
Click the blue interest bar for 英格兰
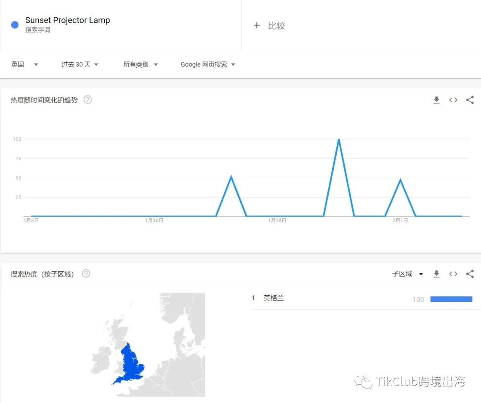pos(451,299)
